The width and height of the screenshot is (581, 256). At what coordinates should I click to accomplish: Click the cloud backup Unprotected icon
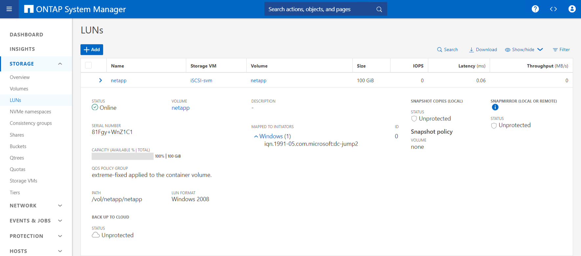[x=96, y=235]
